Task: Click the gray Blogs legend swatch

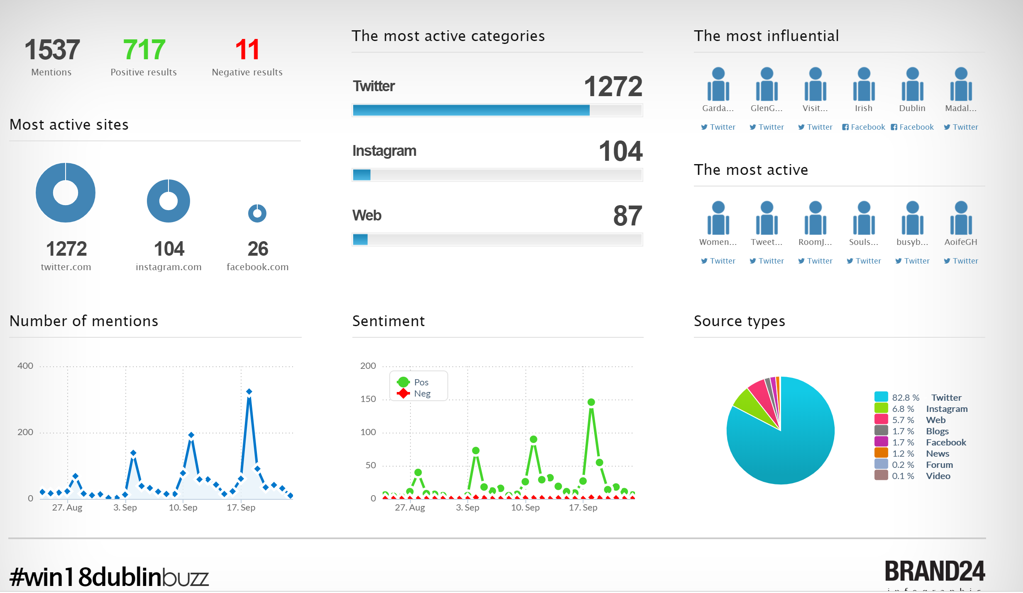Action: click(881, 430)
